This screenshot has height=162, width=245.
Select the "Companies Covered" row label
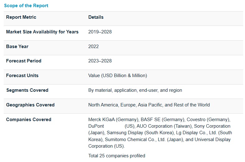tap(29, 120)
